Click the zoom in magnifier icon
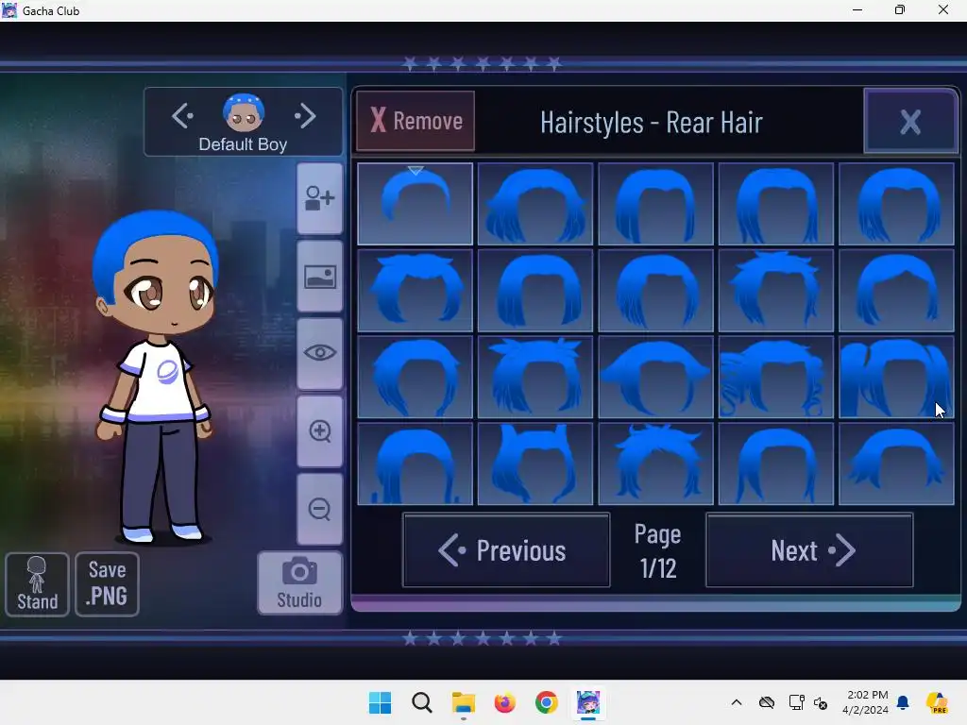Screen dimensions: 967x725 coord(319,431)
